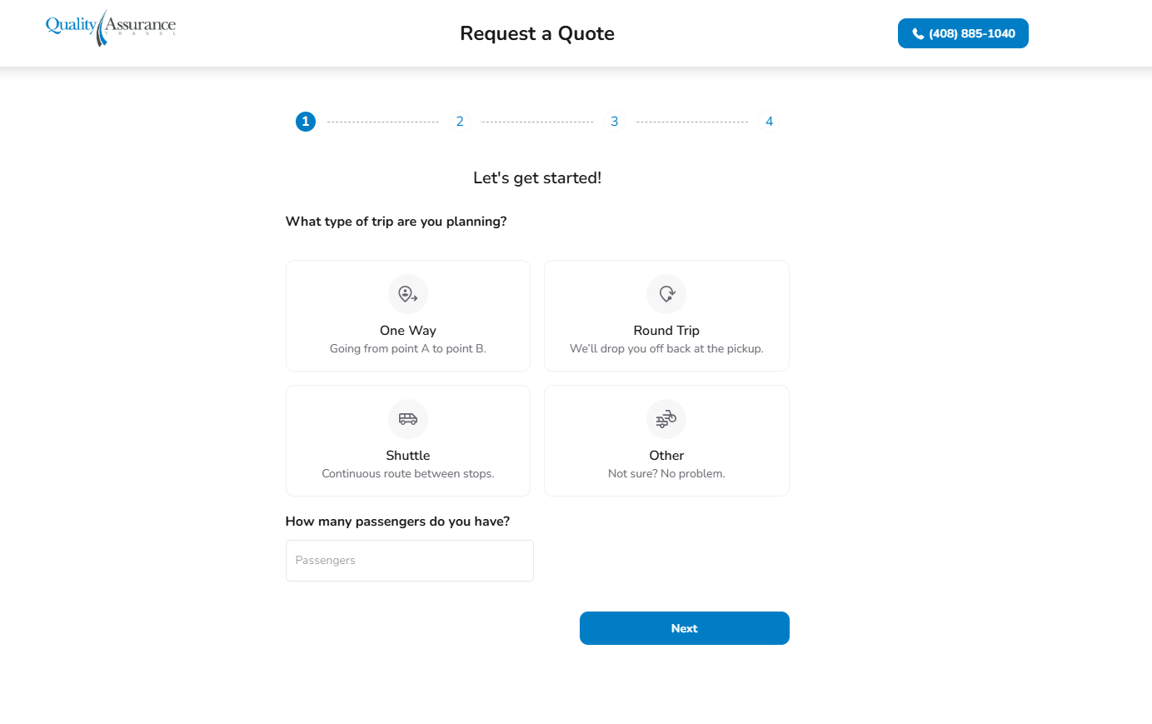Focus the Passengers input field
The width and height of the screenshot is (1152, 724).
point(410,561)
